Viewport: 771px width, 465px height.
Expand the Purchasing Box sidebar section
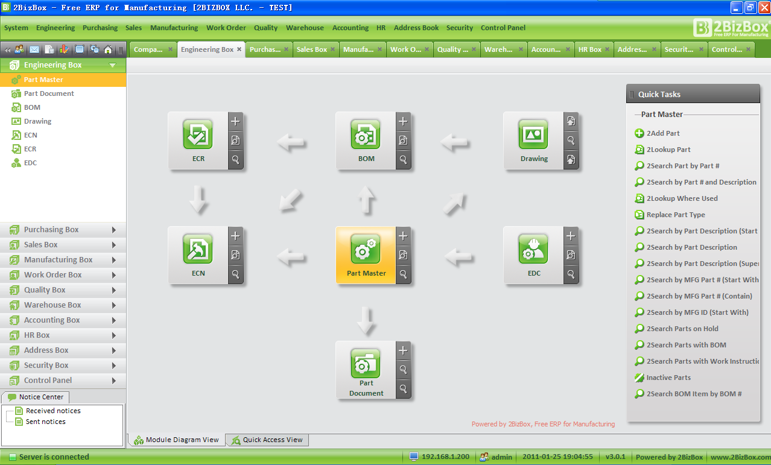click(x=63, y=230)
